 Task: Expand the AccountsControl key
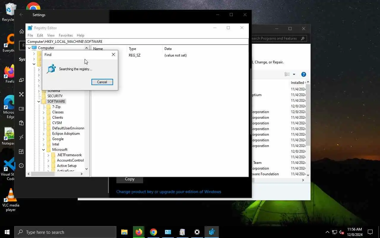[48, 160]
